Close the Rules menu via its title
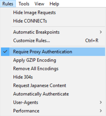This screenshot has width=106, height=116. pos(8,4)
